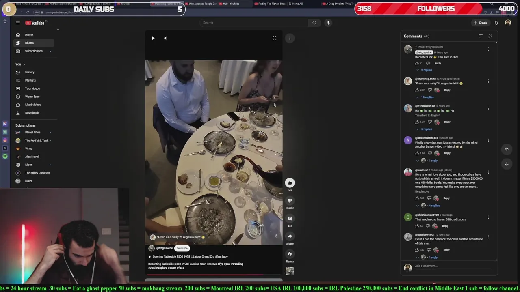The image size is (520, 292).
Task: Like the @christianryan6980 comment
Action: (417, 226)
